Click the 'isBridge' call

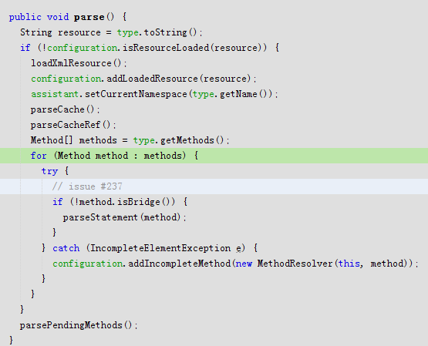139,202
